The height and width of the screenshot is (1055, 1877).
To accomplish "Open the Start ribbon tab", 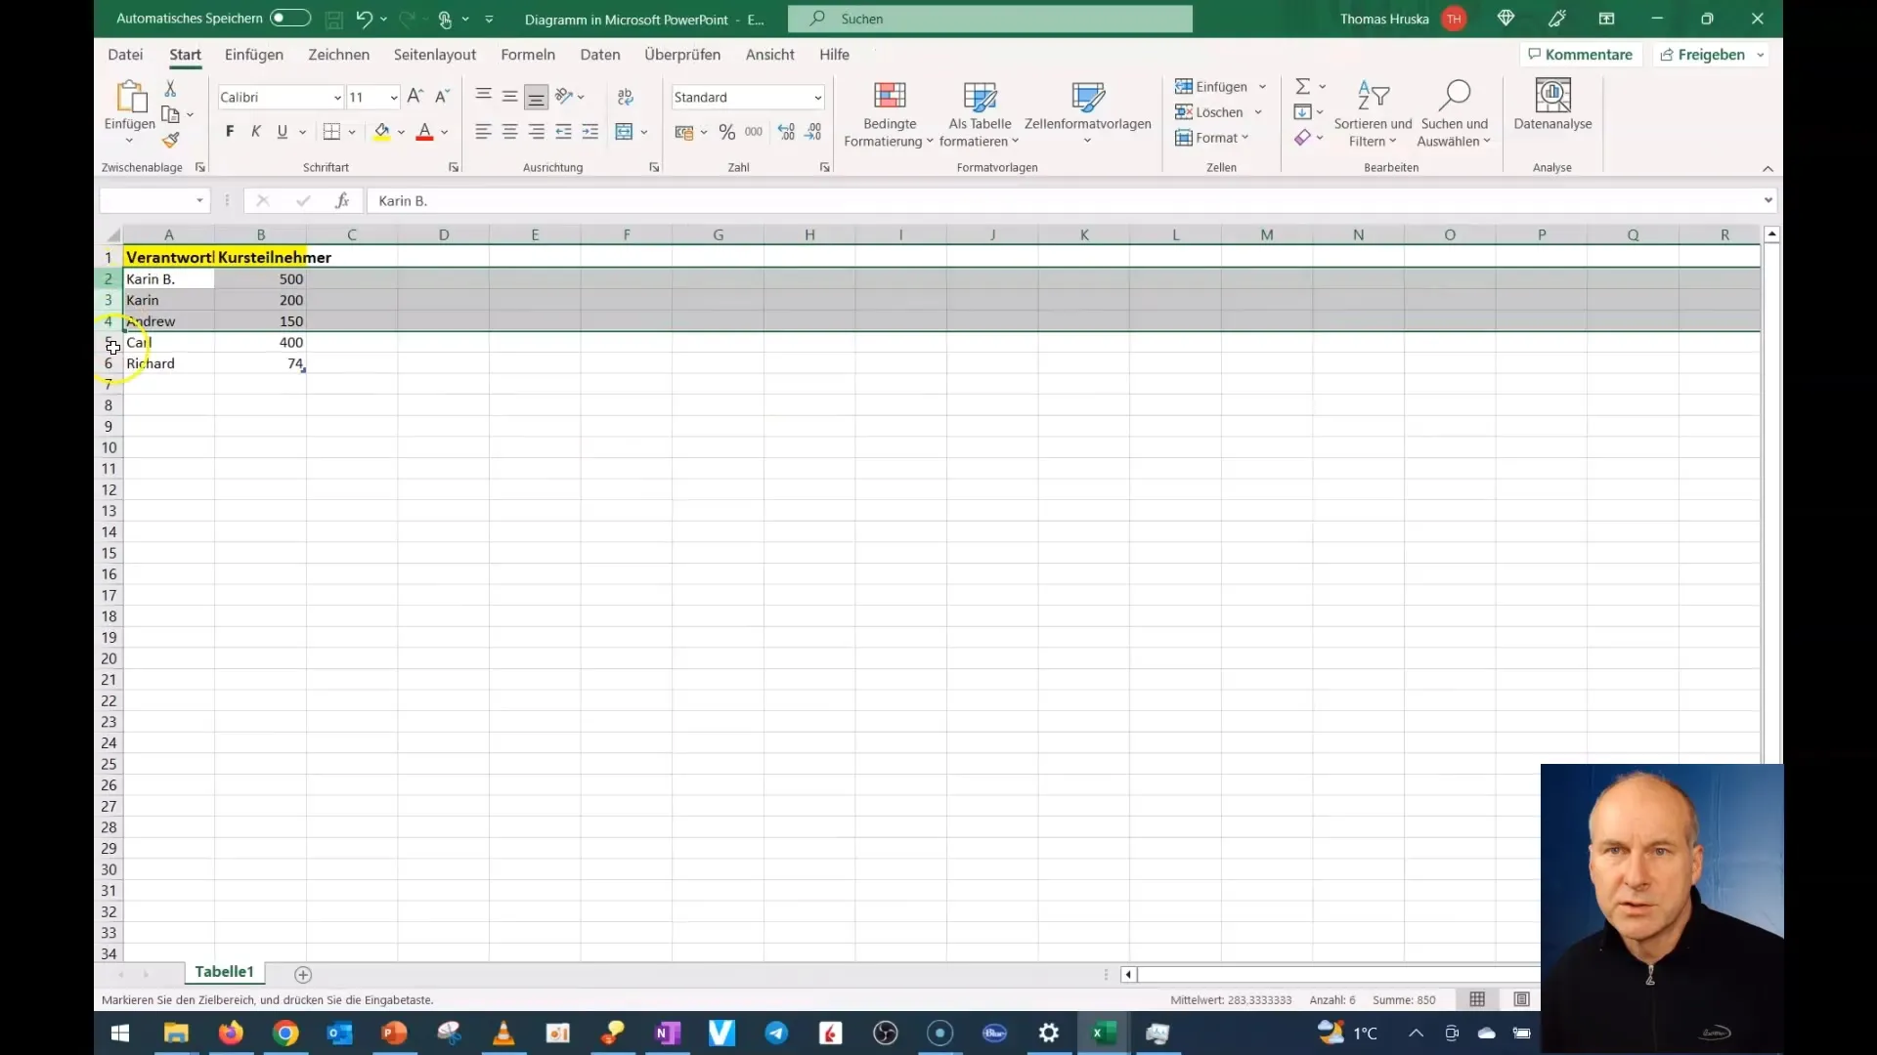I will (x=185, y=54).
